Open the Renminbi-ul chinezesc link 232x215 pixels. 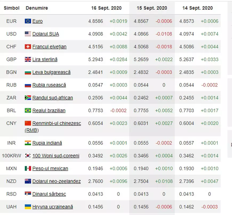pyautogui.click(x=57, y=123)
